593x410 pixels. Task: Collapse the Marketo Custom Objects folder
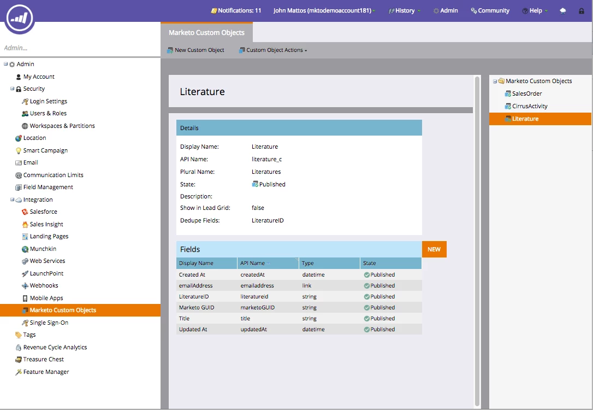tap(495, 81)
